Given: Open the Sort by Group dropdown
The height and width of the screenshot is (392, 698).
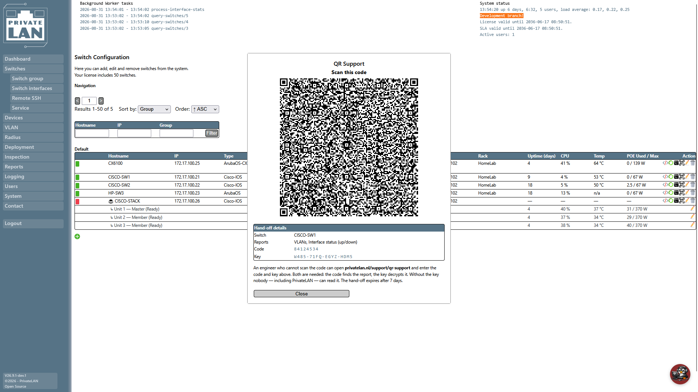Looking at the screenshot, I should tap(154, 109).
